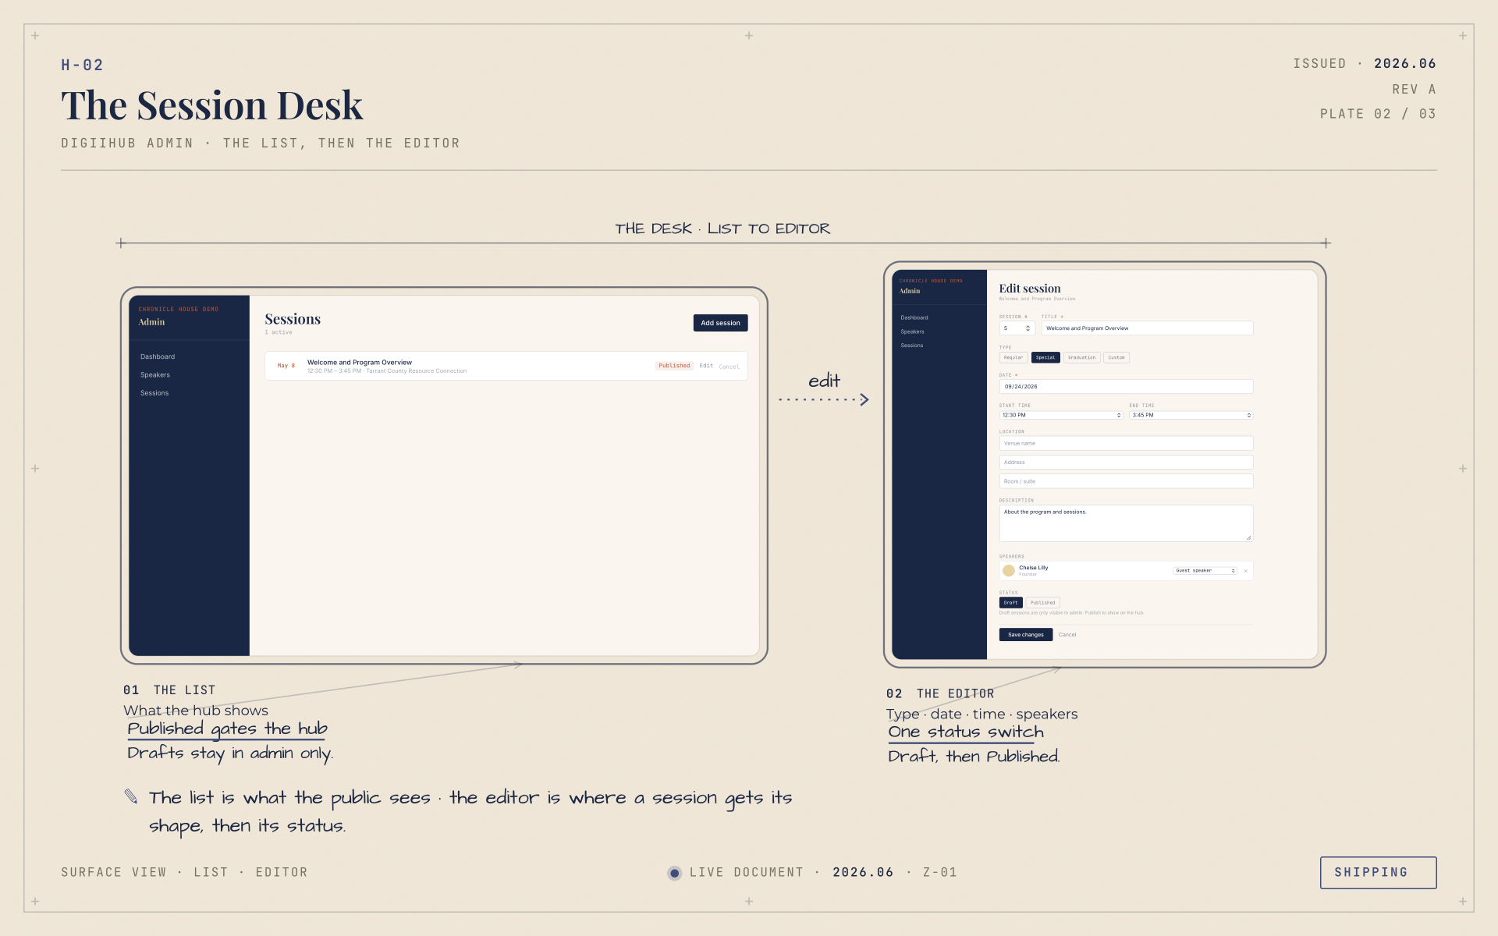Click the Description text area
Screen dimensions: 1498x936
pyautogui.click(x=1126, y=523)
